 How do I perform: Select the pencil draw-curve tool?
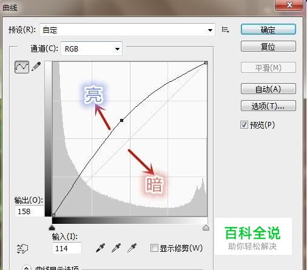(x=36, y=67)
